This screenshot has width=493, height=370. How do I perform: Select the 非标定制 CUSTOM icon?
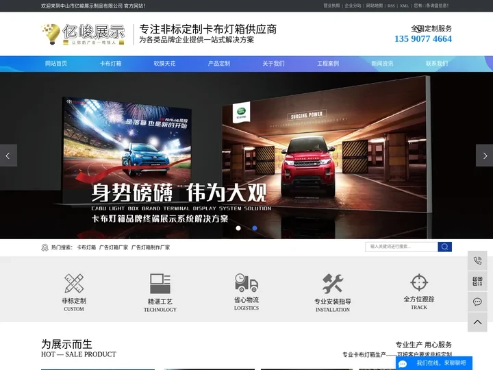pos(74,283)
